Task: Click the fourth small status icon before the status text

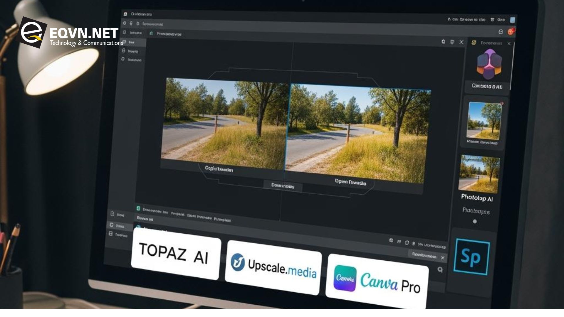Action: pos(414,244)
